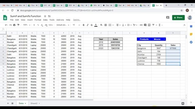The image size is (195, 109).
Task: Open the borders tool
Action: pos(106,25)
